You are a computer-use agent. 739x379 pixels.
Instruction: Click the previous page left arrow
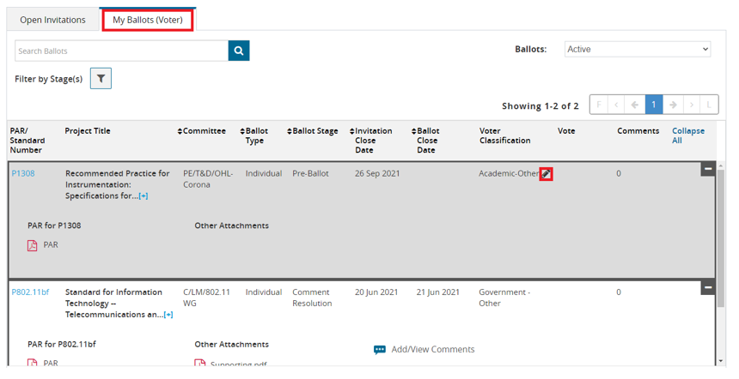(x=635, y=105)
